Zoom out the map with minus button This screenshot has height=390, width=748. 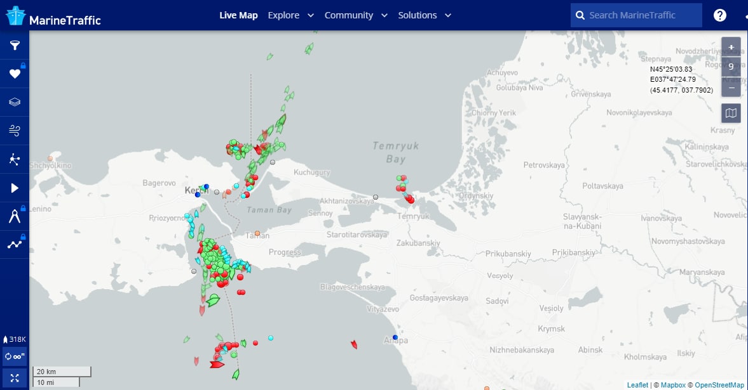tap(731, 88)
